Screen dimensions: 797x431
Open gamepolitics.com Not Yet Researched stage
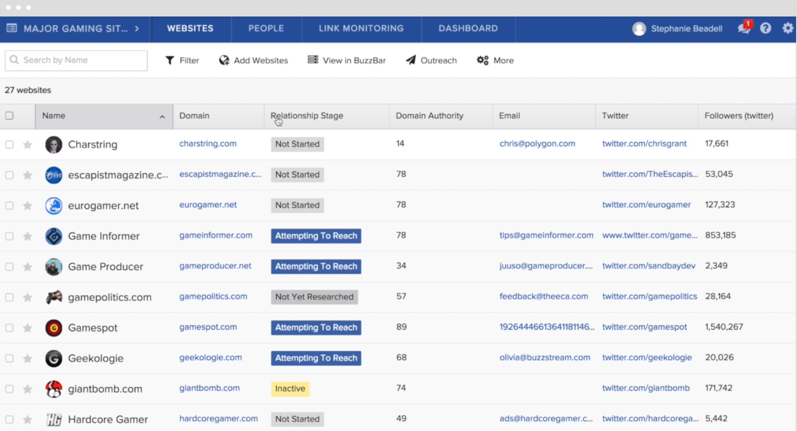(314, 297)
